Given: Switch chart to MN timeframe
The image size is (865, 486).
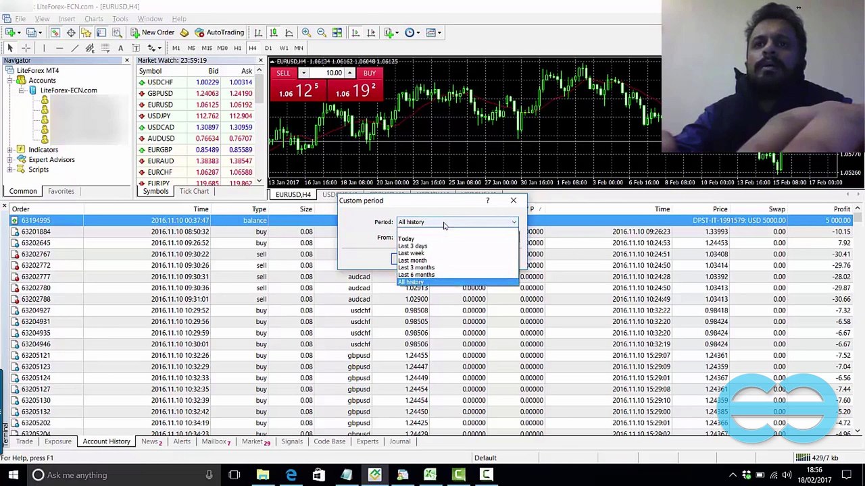Looking at the screenshot, I should click(x=299, y=48).
